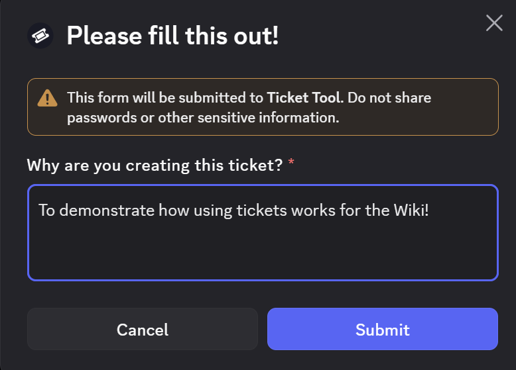
Task: Close the form dialog with the X
Action: point(494,24)
